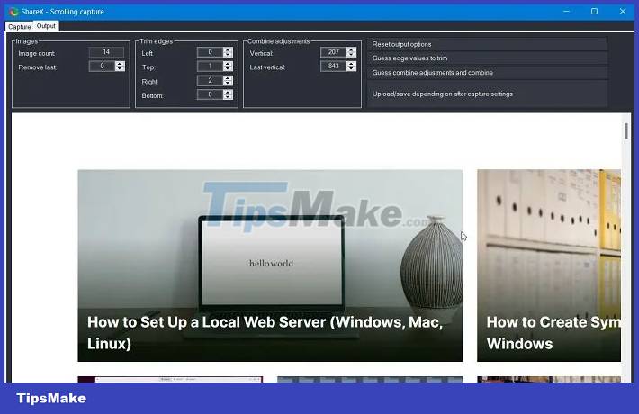Click Guess edge values to trim
Viewport: 639px width, 414px height.
(x=488, y=58)
